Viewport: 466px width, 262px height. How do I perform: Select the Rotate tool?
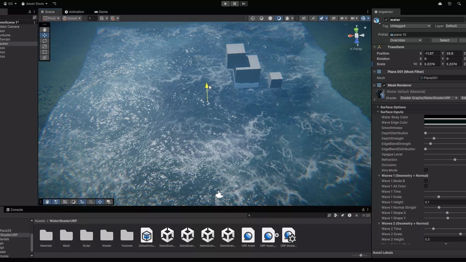[44, 41]
